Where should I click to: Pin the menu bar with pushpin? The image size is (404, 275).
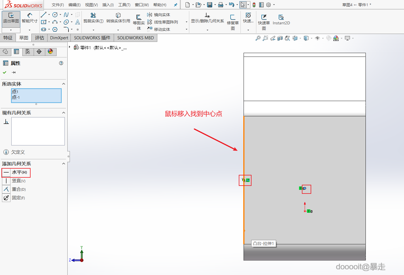pos(175,5)
